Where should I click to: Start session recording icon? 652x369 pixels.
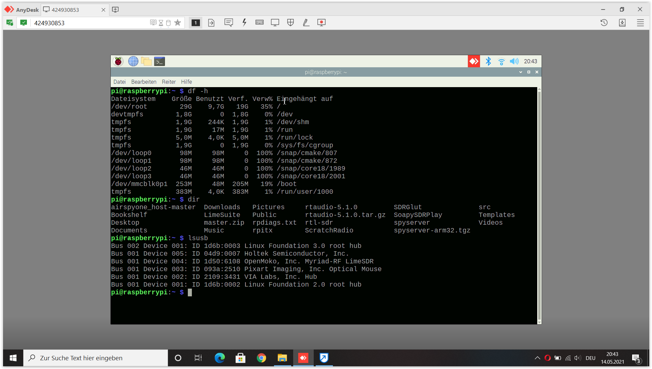coord(321,23)
